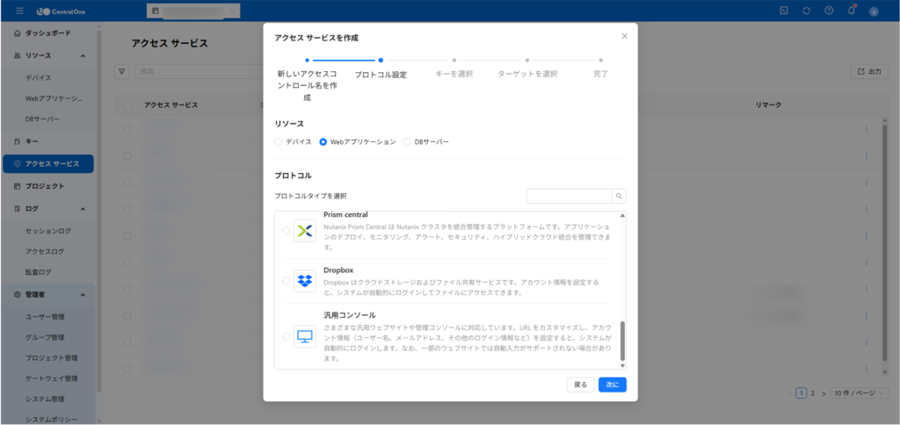Select the 汎用コンソール protocol radio button
900x425 pixels.
pos(286,336)
